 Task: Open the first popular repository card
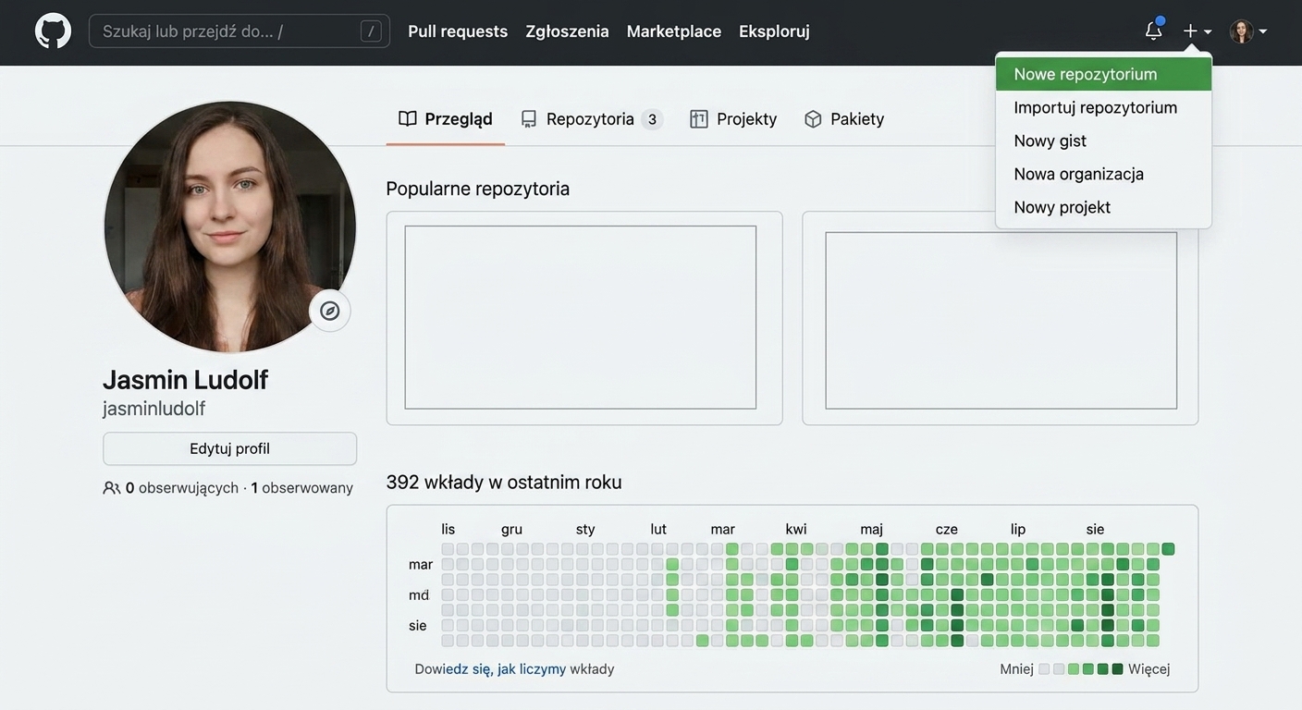tap(584, 318)
